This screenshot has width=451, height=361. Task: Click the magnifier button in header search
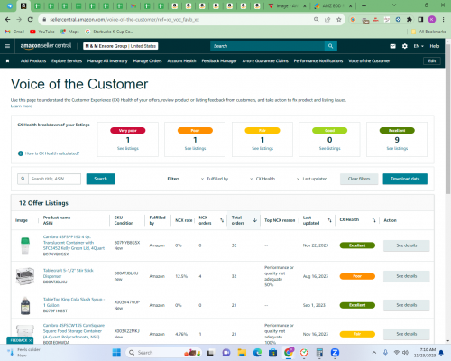point(331,46)
